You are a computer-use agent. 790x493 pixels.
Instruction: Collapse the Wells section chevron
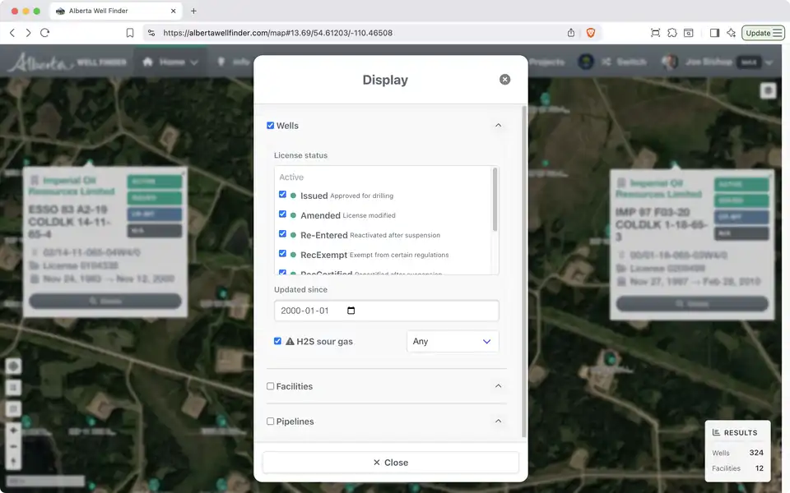coord(498,125)
